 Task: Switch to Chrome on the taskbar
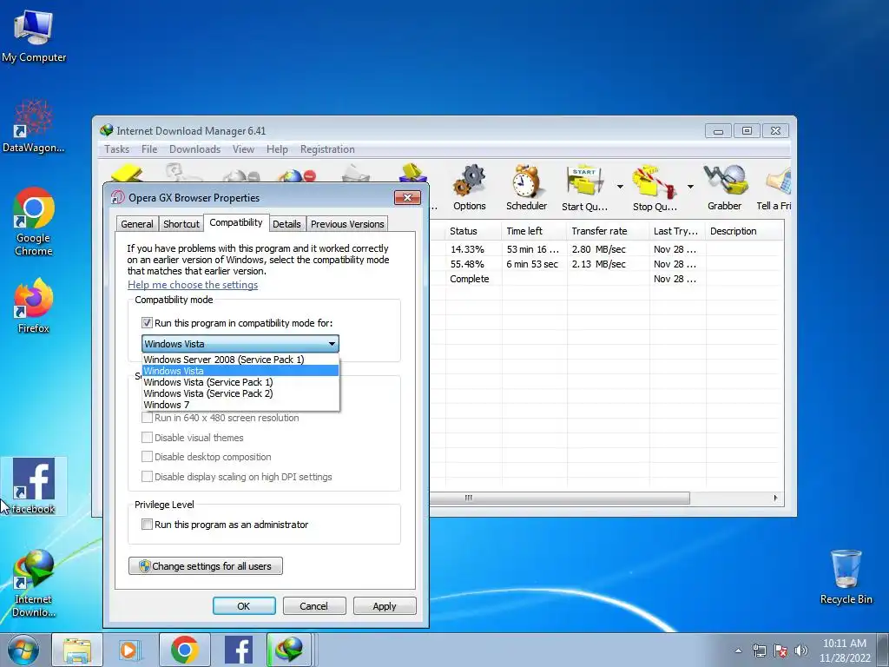184,650
